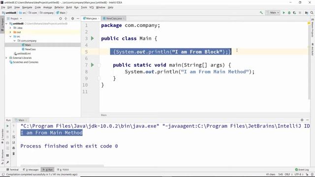
Task: Expand the .idea folder
Action: click(10, 28)
